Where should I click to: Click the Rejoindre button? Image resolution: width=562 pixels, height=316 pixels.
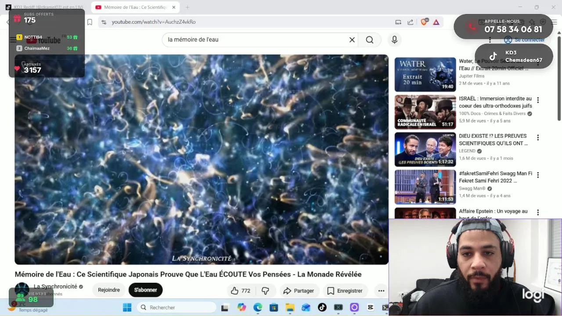coord(109,290)
